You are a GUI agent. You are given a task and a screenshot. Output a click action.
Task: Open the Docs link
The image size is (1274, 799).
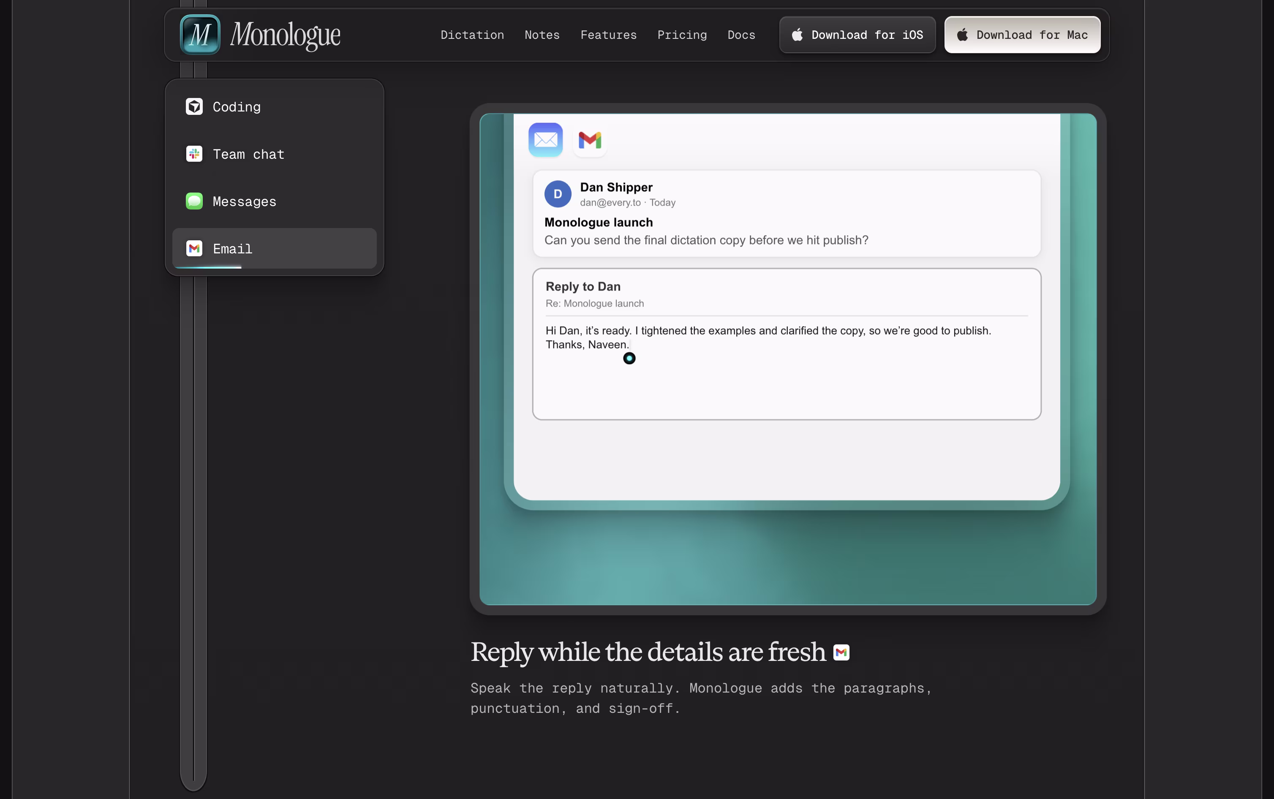741,35
